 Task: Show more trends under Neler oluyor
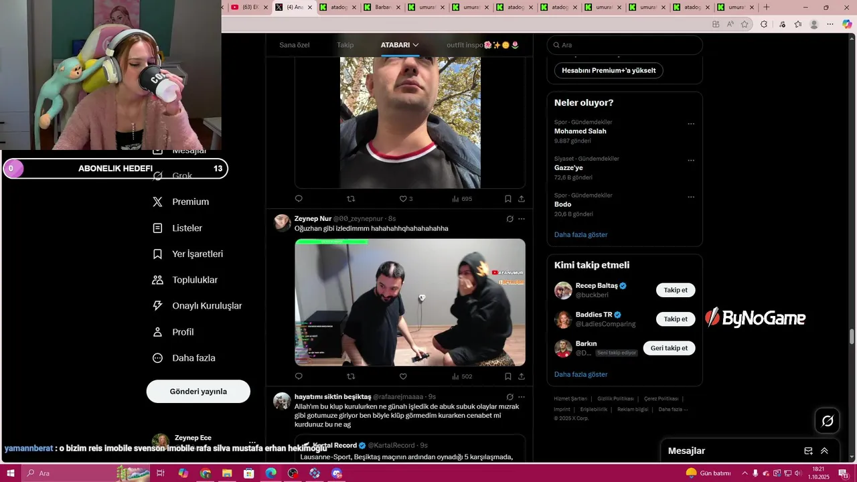point(581,235)
